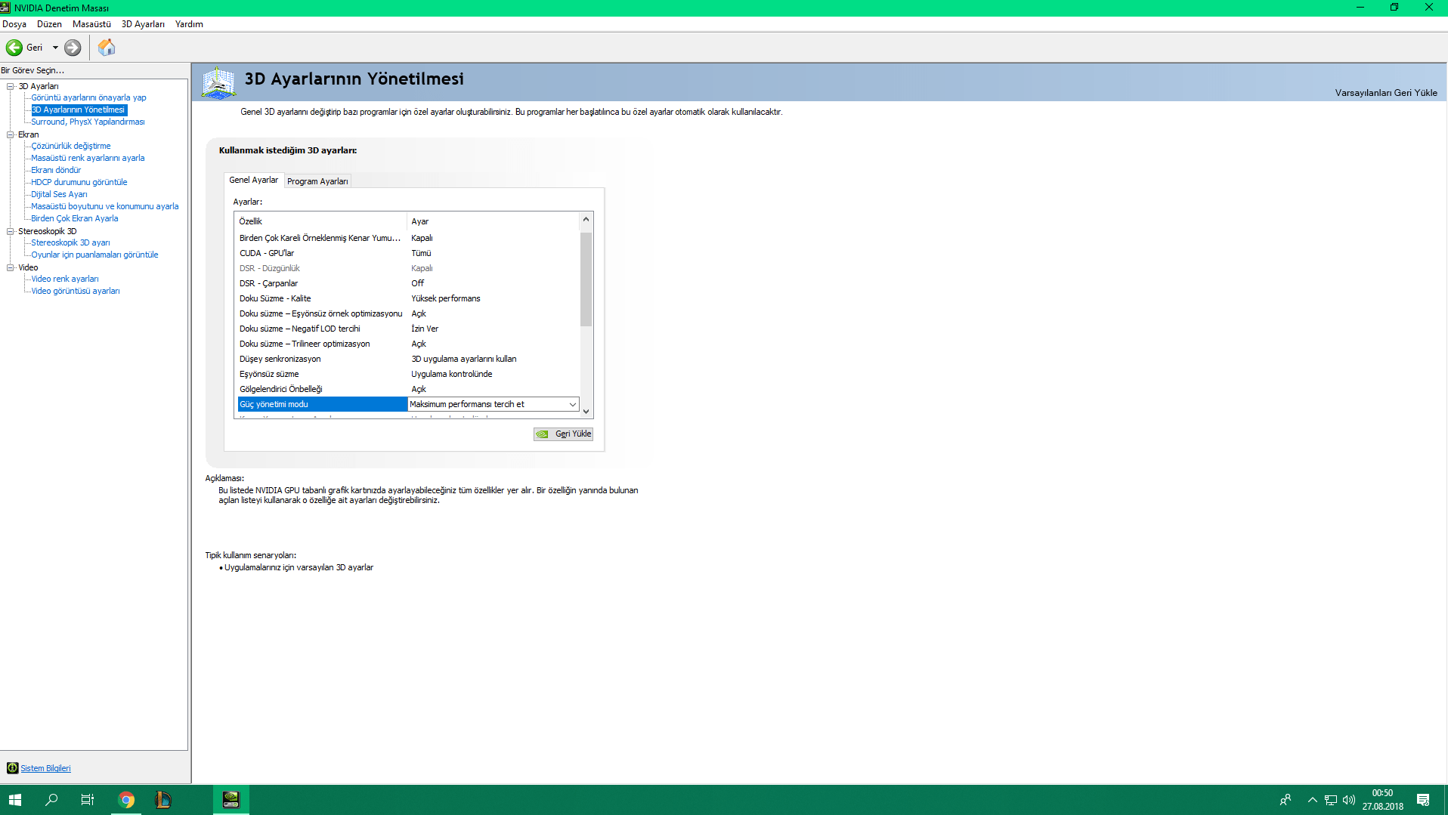Image resolution: width=1448 pixels, height=815 pixels.
Task: Open HDCP durumunu görüntüle
Action: pos(79,182)
